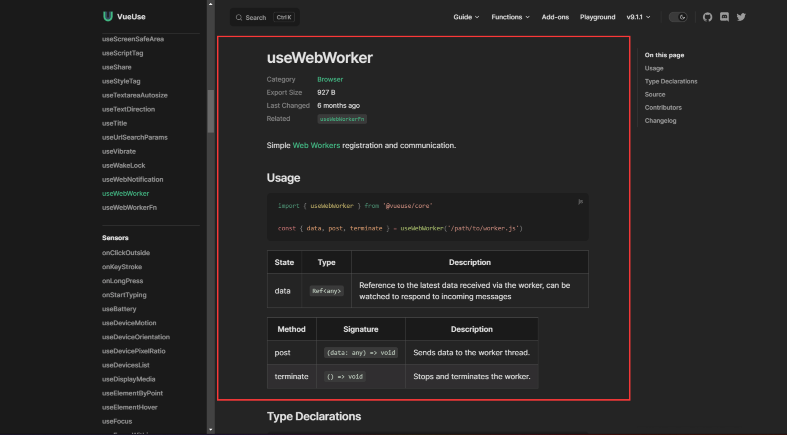Open the GitHub repository icon

(x=707, y=17)
